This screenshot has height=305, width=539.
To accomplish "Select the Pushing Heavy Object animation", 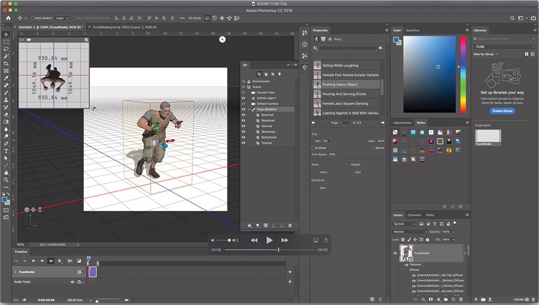I will click(x=347, y=84).
